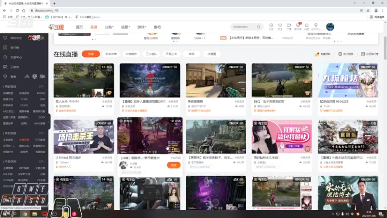The height and width of the screenshot is (218, 387).
Task: Open the watch history clock icon
Action: pos(271,27)
